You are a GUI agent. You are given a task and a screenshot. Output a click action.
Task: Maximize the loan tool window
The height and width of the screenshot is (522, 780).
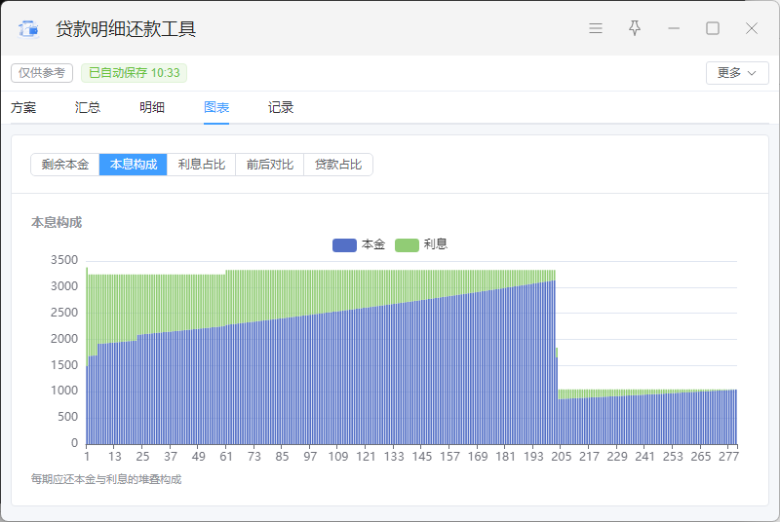tap(713, 28)
